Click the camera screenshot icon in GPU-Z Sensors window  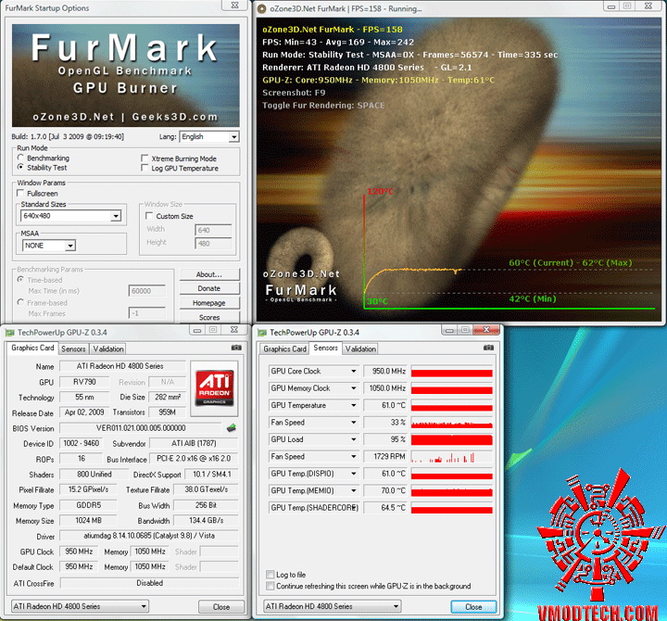[488, 348]
